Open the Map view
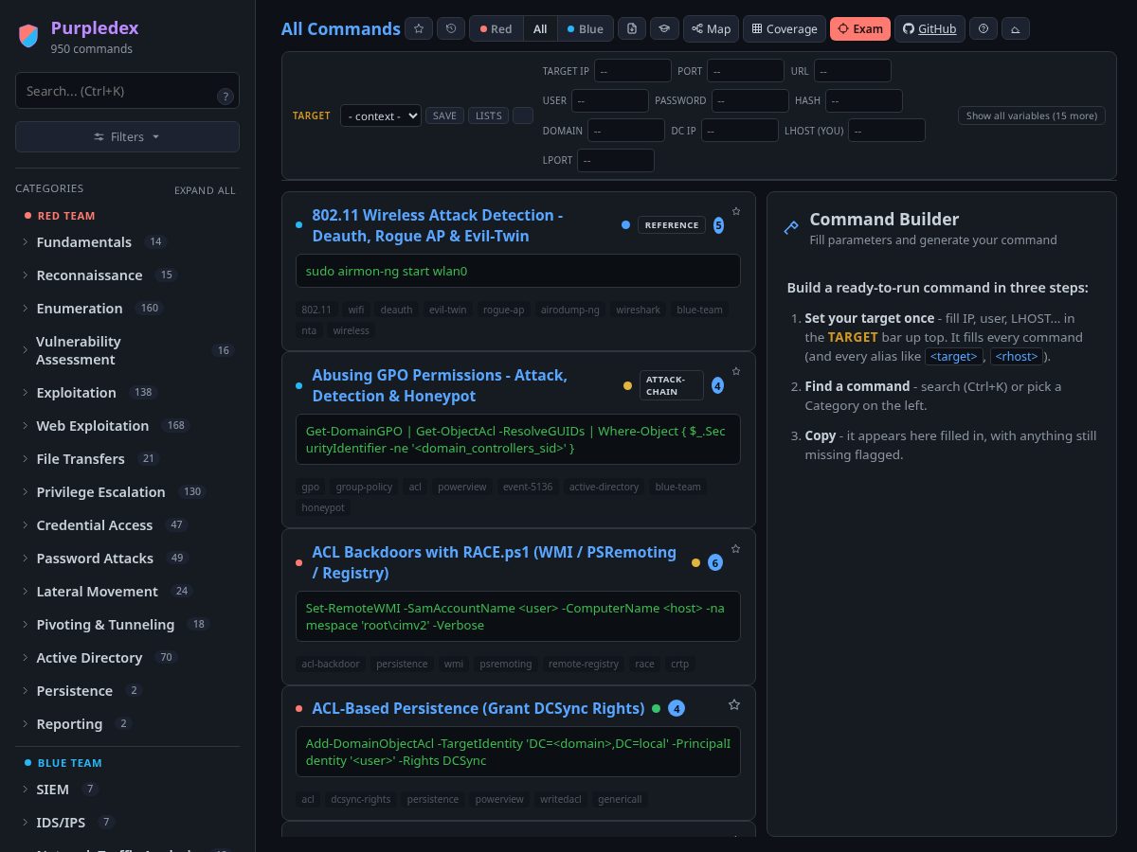Image resolution: width=1137 pixels, height=852 pixels. tap(711, 28)
